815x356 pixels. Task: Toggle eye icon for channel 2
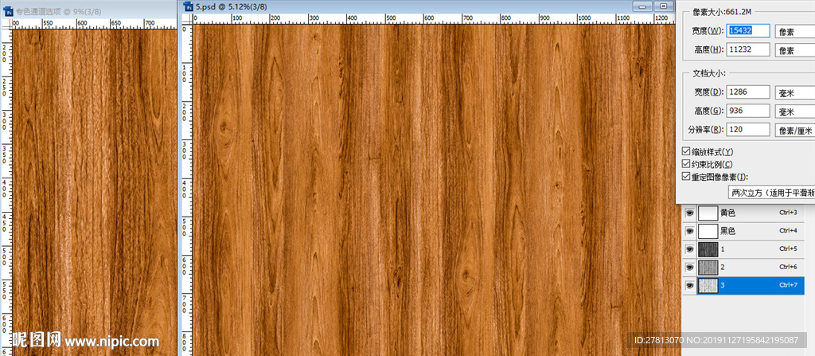coord(689,267)
